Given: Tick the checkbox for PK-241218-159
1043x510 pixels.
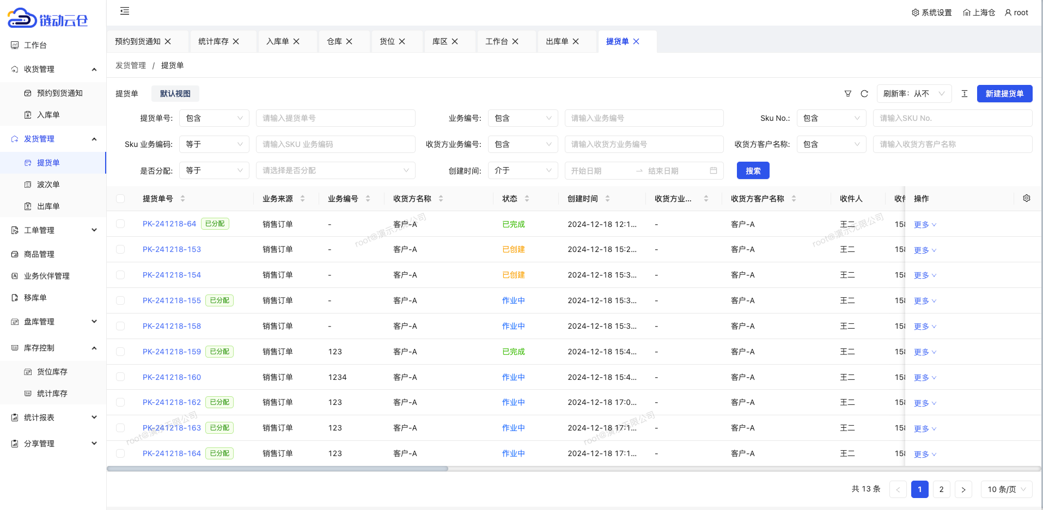Looking at the screenshot, I should tap(120, 352).
